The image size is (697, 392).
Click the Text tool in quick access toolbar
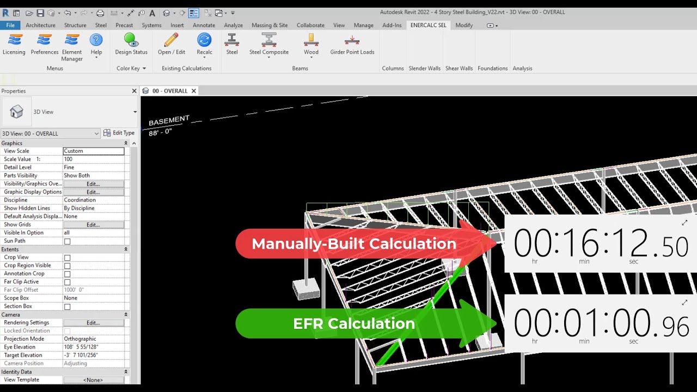point(152,13)
